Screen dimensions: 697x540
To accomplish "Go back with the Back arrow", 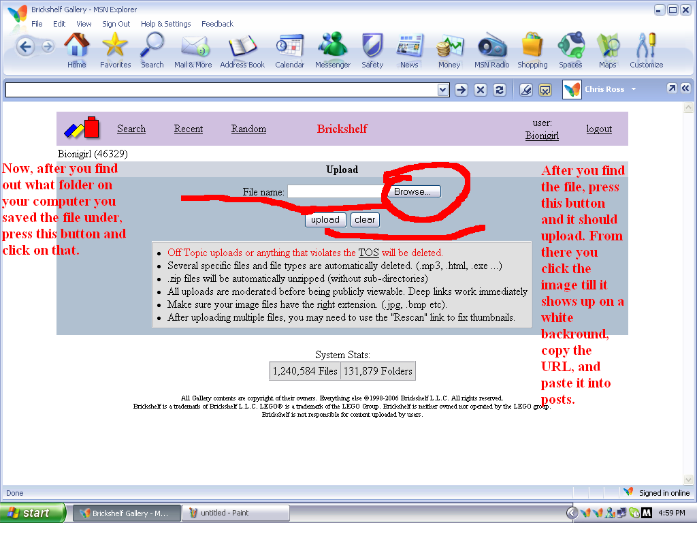I will click(25, 47).
